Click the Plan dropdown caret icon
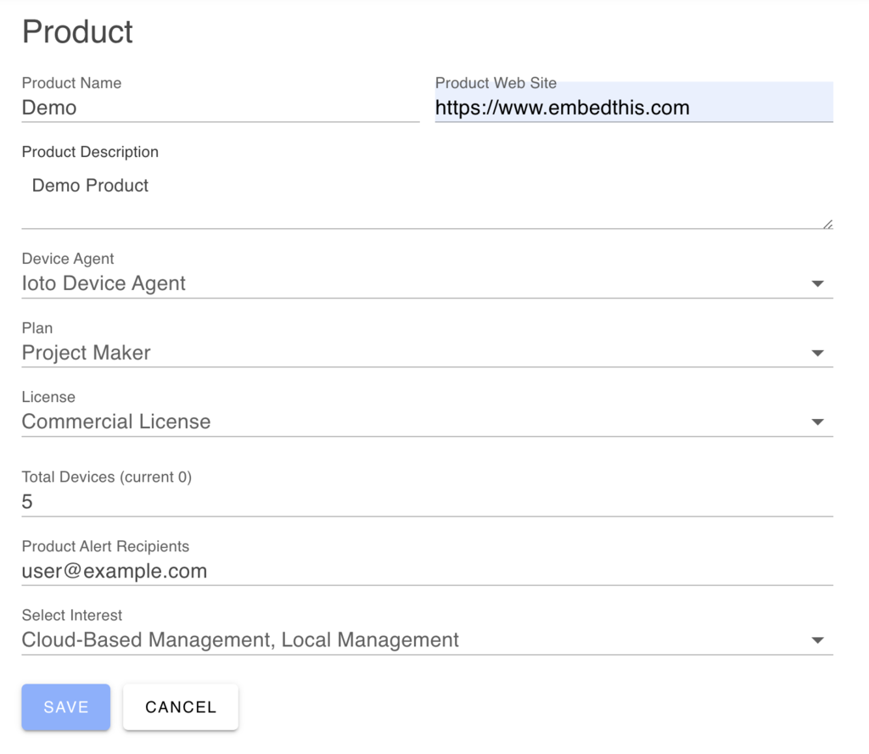 (817, 352)
